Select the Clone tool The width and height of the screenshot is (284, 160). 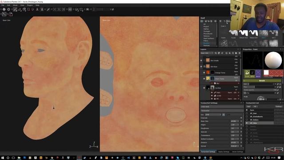37,9
